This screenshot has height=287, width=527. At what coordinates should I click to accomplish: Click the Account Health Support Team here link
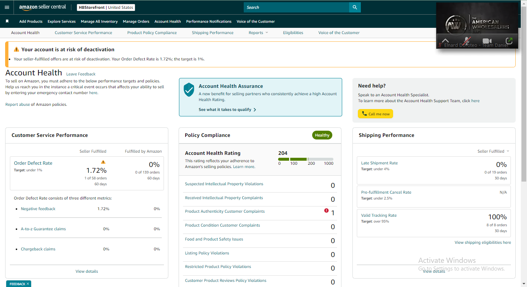(475, 101)
